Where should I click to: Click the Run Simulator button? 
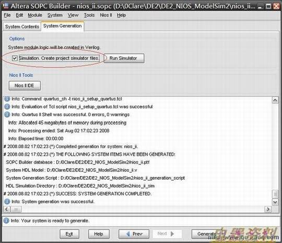coord(124,58)
